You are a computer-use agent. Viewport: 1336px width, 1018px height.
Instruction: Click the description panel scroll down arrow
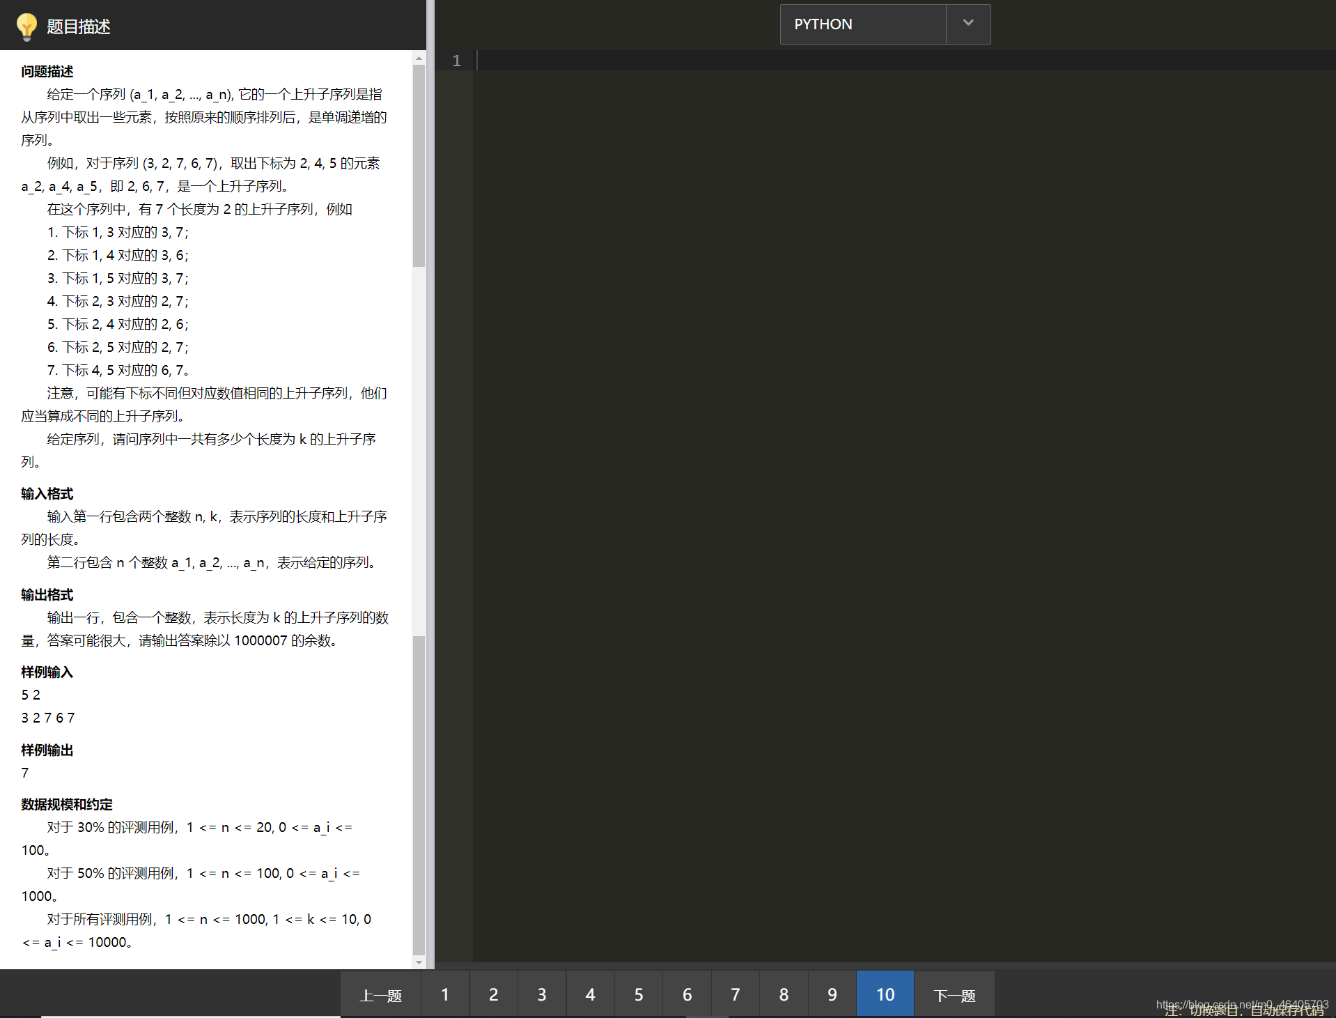click(x=419, y=962)
